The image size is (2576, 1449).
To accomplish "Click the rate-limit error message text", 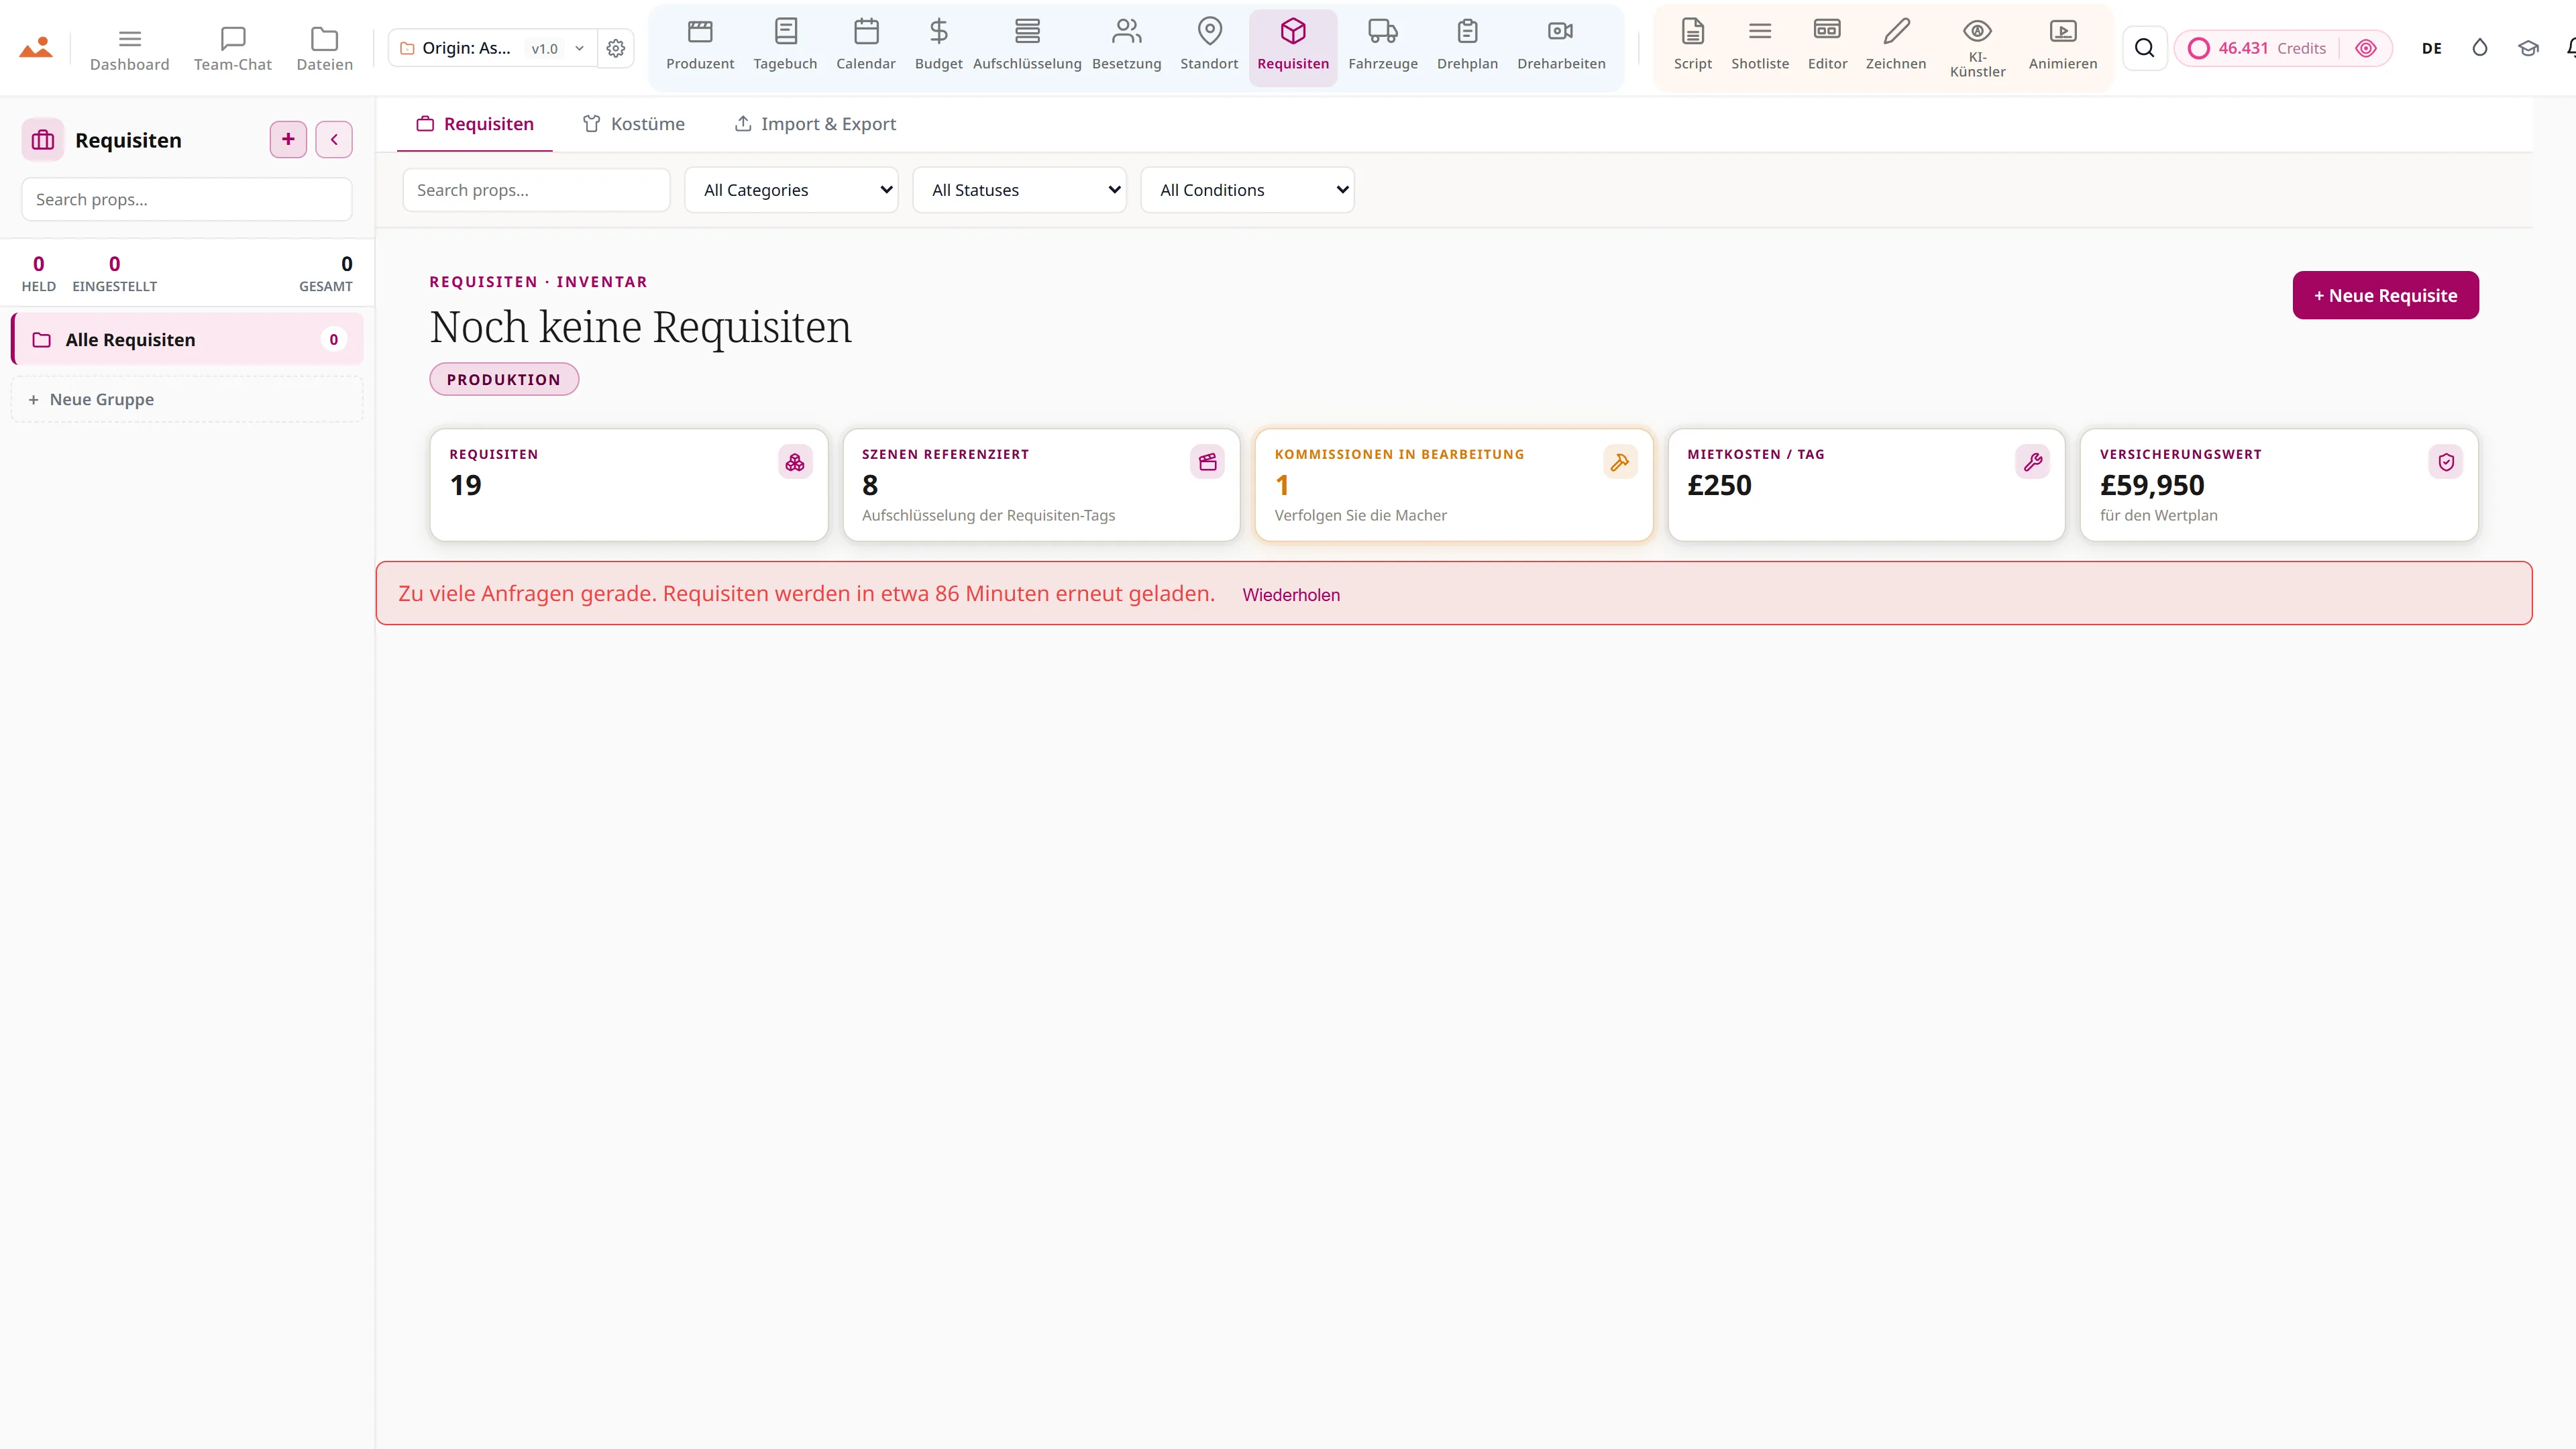I will (x=806, y=593).
